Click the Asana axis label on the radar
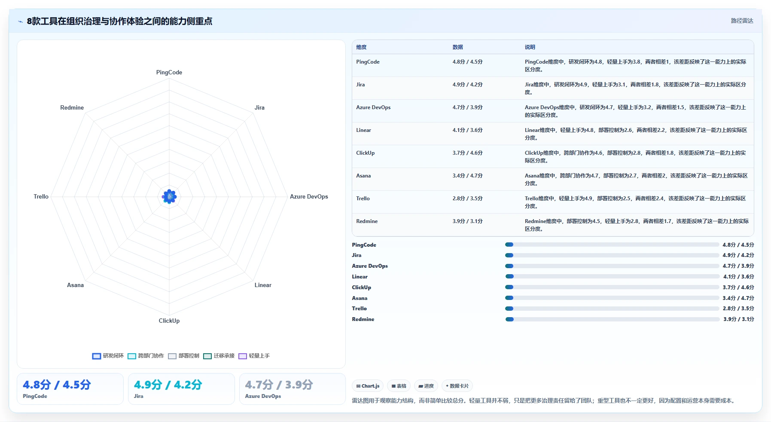The width and height of the screenshot is (771, 422). [x=75, y=285]
